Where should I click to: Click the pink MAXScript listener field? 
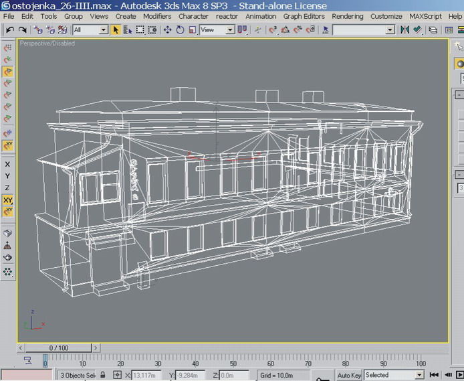[x=27, y=375]
